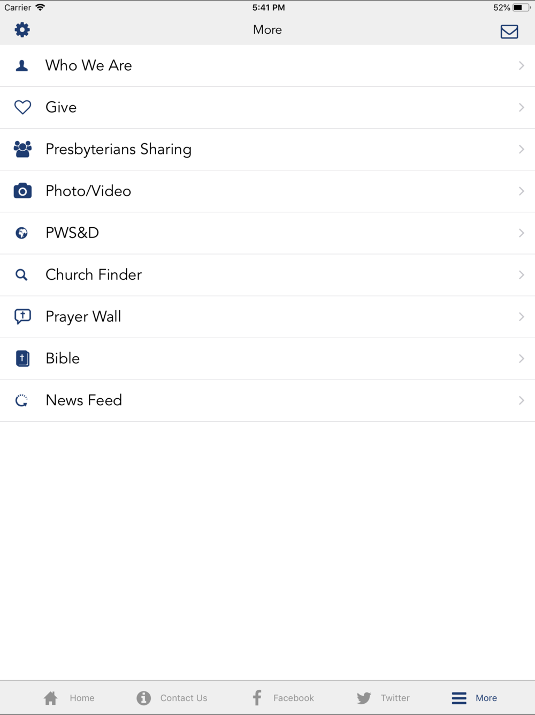Tap the envelope mail icon

click(509, 32)
